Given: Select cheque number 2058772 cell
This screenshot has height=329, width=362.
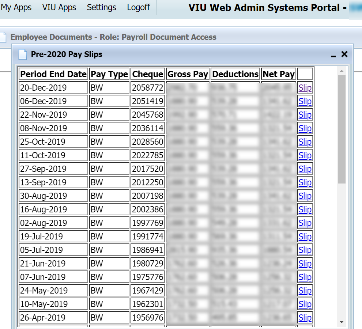Looking at the screenshot, I should 147,88.
